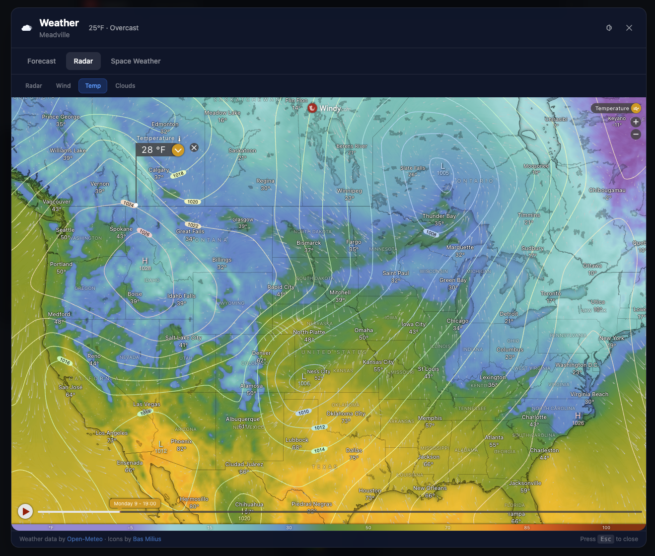
Task: Click the Monday 9 - 19:00 time label
Action: pyautogui.click(x=134, y=503)
